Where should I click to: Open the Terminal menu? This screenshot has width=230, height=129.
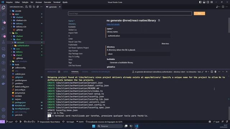click(x=57, y=2)
